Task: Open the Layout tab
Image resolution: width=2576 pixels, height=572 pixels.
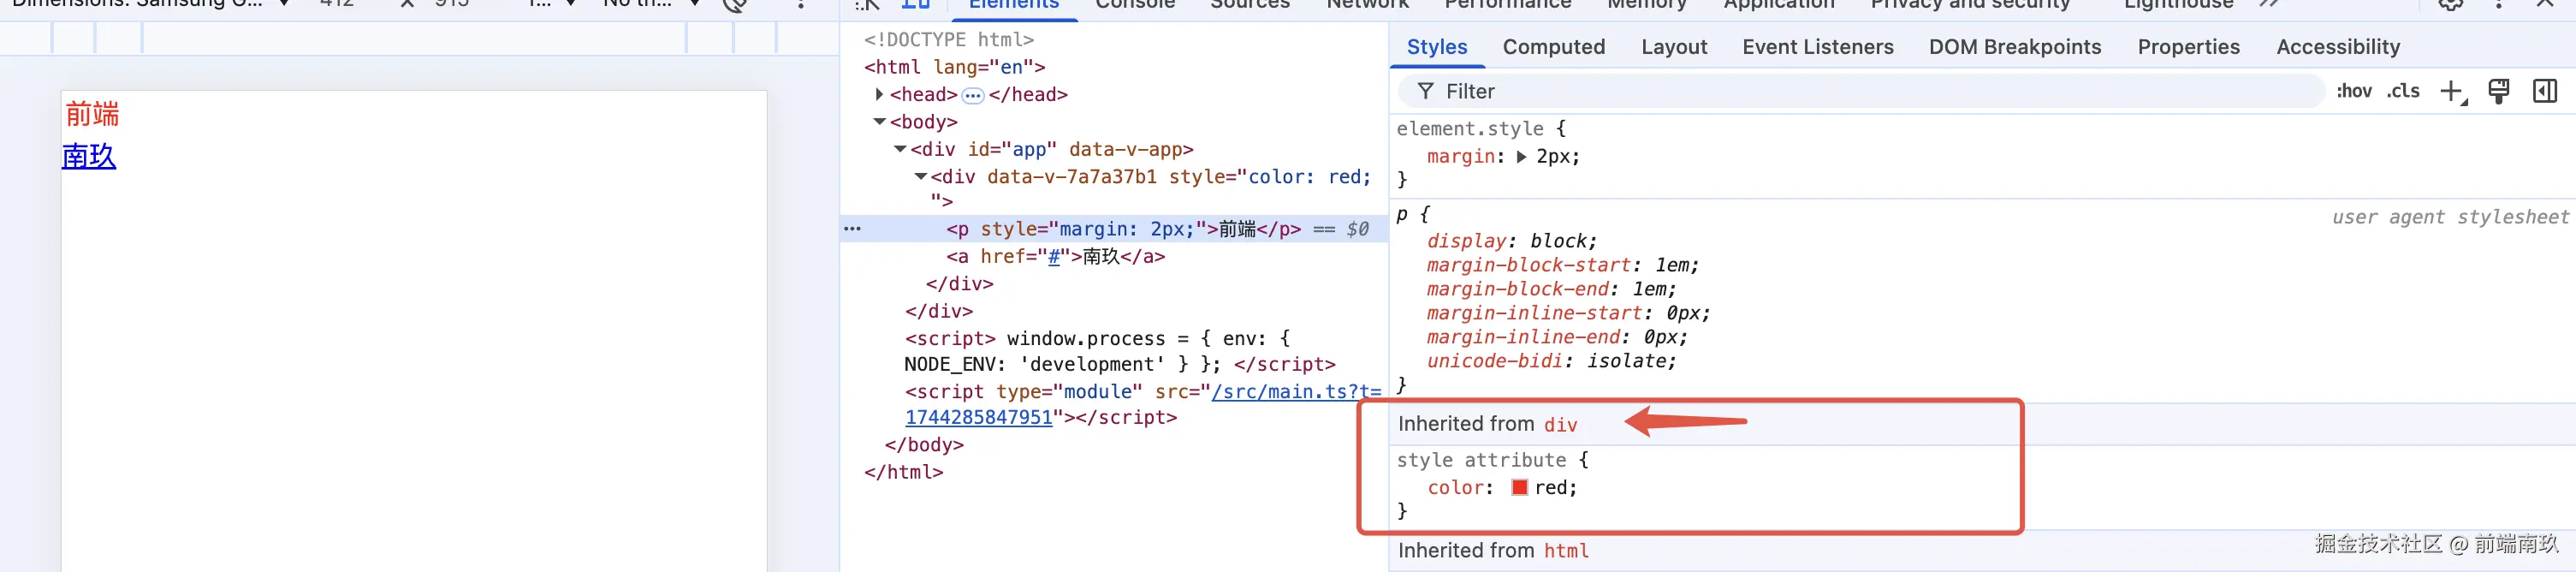Action: click(1674, 47)
